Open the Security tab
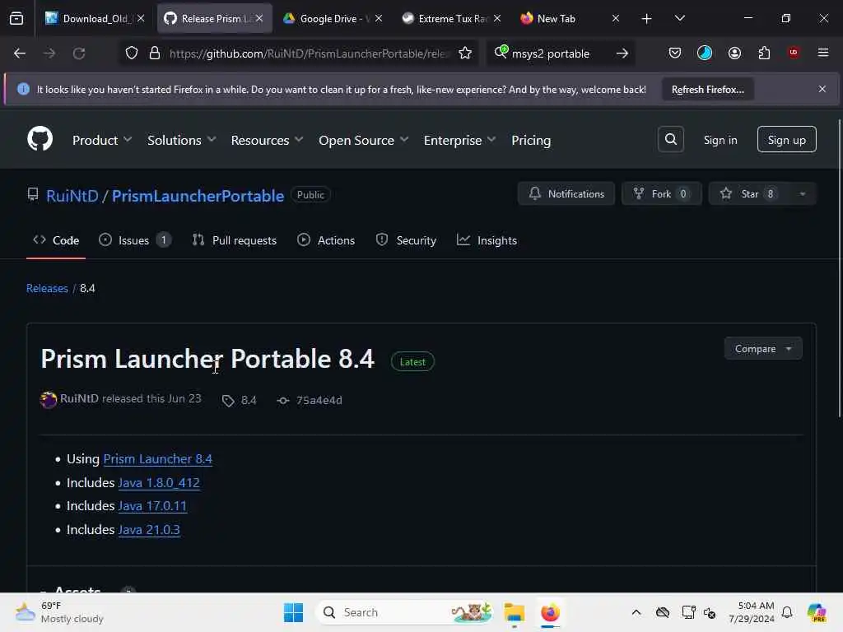 pos(406,240)
